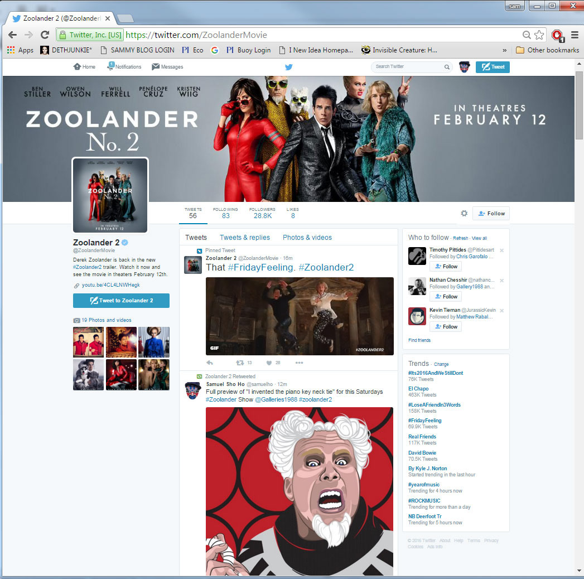Select the Tweets timeline tab

coord(196,238)
